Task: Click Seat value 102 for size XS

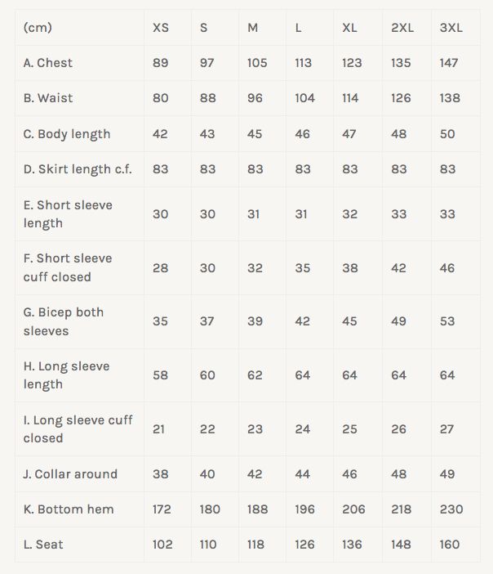Action: (162, 545)
